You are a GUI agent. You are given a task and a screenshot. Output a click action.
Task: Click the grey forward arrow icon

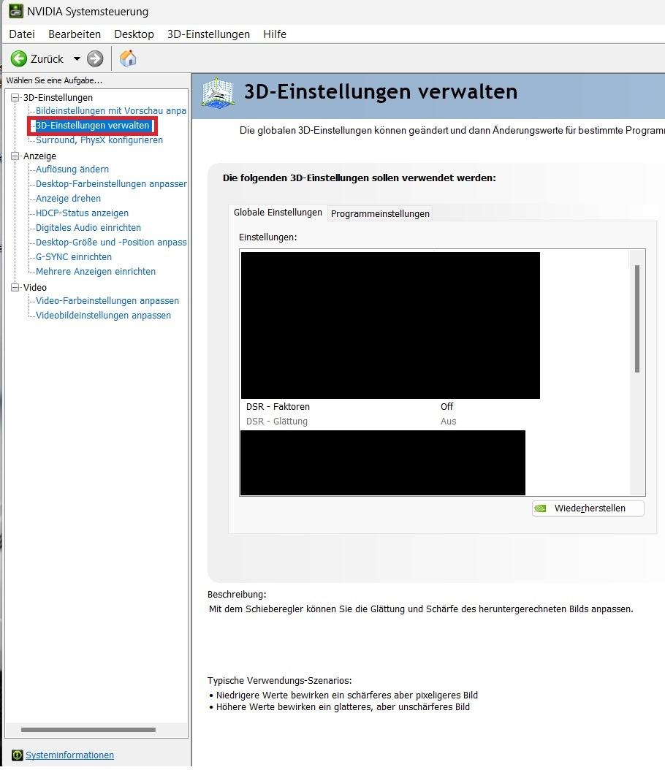coord(95,59)
